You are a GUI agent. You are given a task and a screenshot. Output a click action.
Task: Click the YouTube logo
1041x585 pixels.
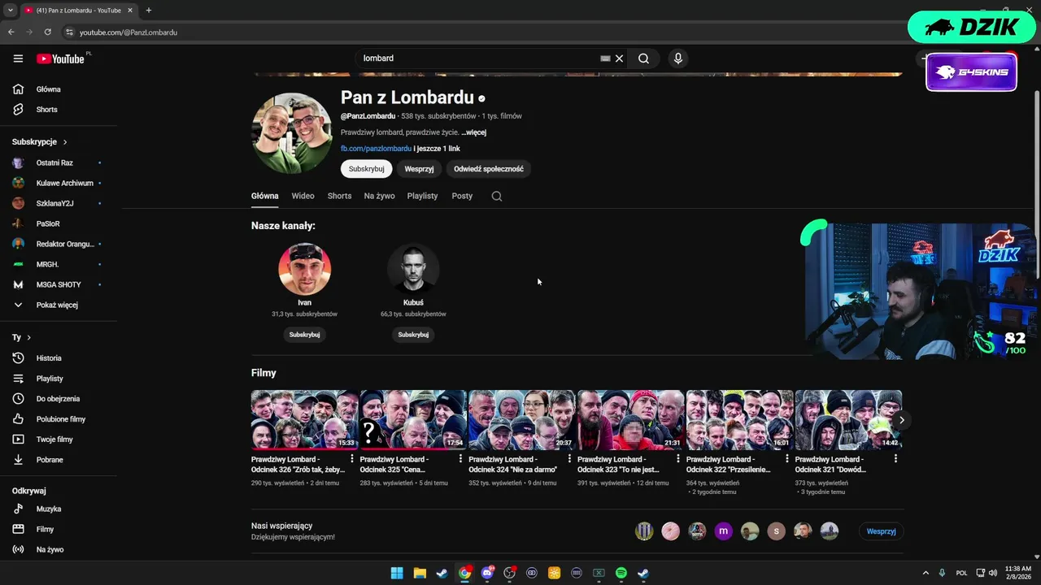click(60, 58)
